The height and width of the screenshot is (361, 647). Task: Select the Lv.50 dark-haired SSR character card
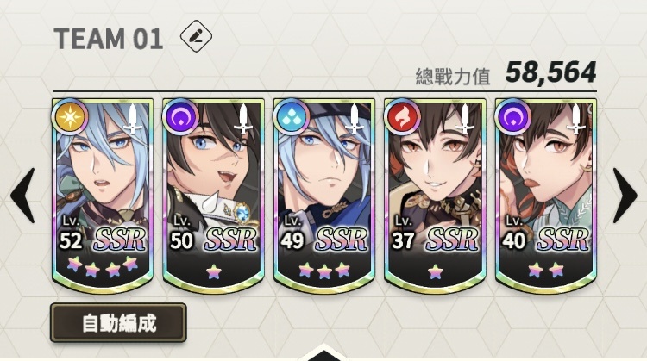(213, 196)
